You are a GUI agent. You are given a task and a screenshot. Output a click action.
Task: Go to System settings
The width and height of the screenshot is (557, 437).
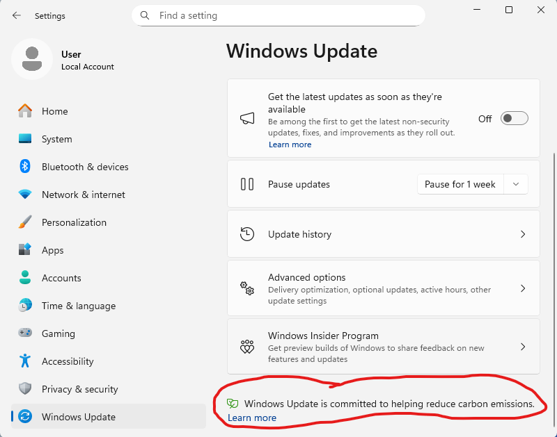(109, 138)
